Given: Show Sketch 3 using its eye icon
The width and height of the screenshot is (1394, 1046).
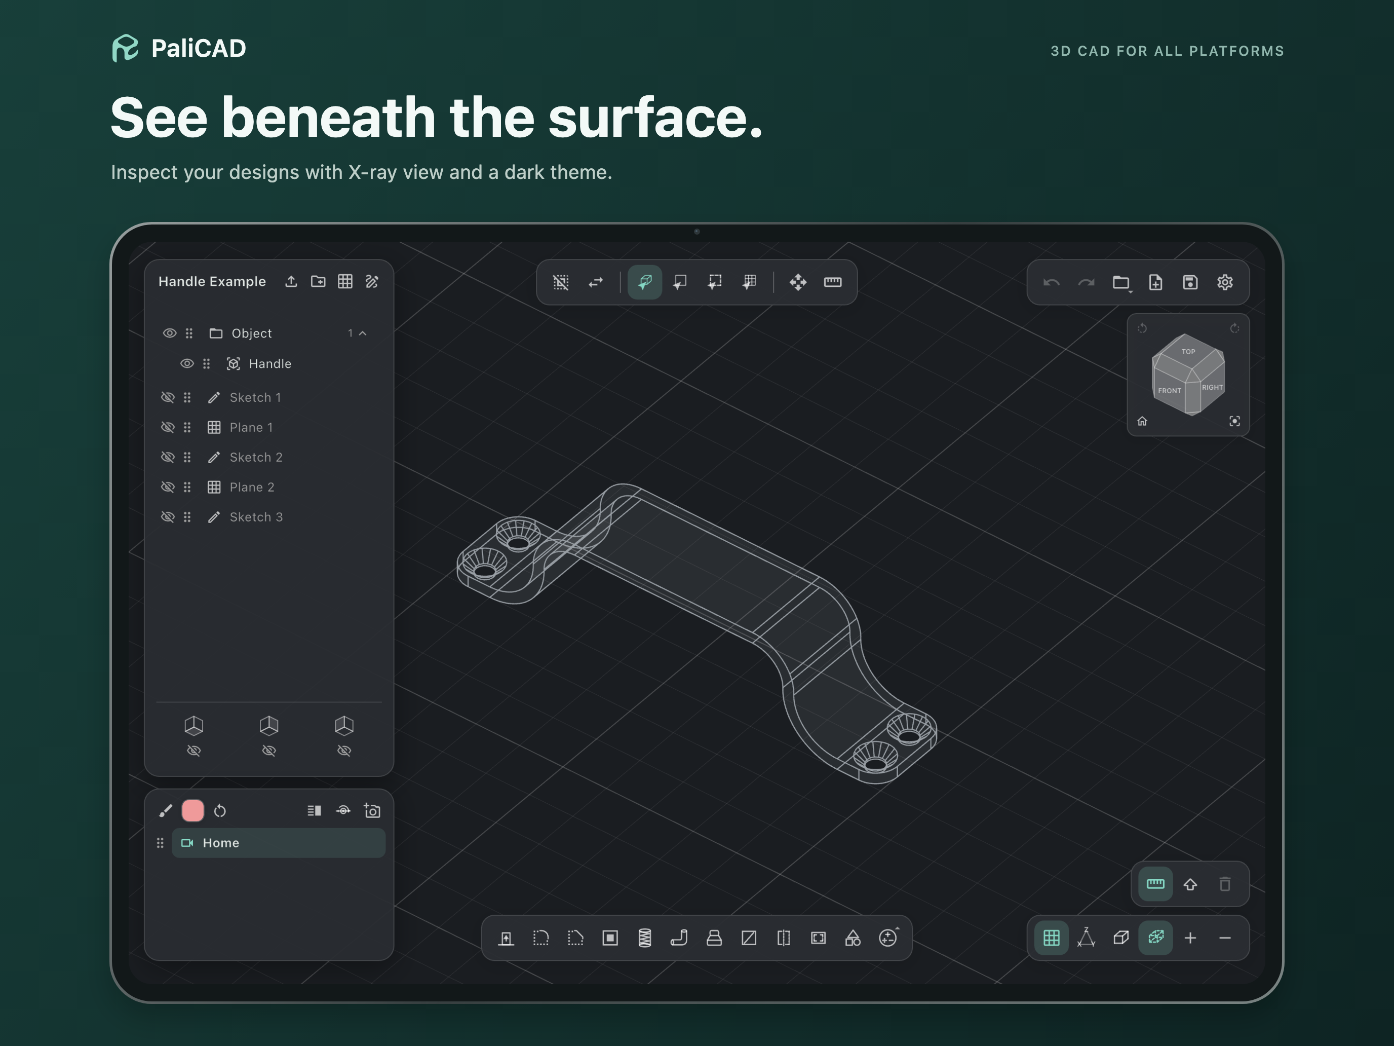Looking at the screenshot, I should [168, 517].
